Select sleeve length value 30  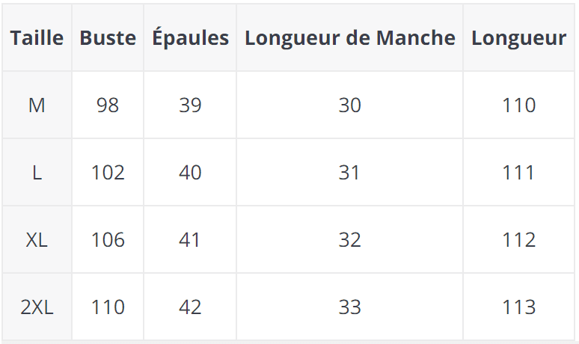pyautogui.click(x=350, y=105)
